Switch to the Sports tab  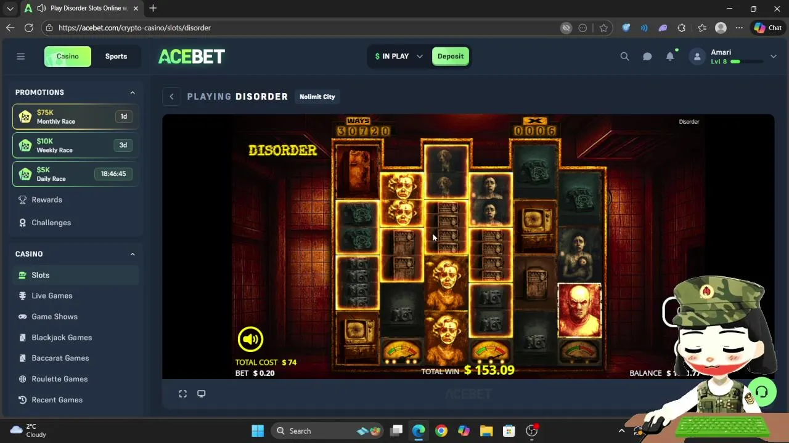pos(116,56)
